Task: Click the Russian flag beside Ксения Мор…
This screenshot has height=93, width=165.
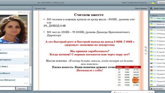Action: [151, 63]
